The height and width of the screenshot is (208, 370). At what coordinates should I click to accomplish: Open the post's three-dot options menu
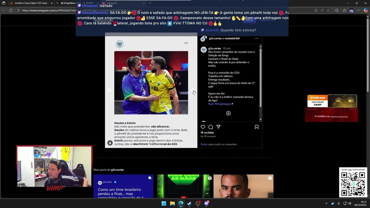click(x=256, y=38)
